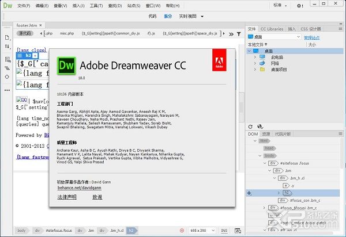Viewport: 346px width, 237px height.
Task: Open the 实时视图 dropdown arrow
Action: (x=202, y=17)
